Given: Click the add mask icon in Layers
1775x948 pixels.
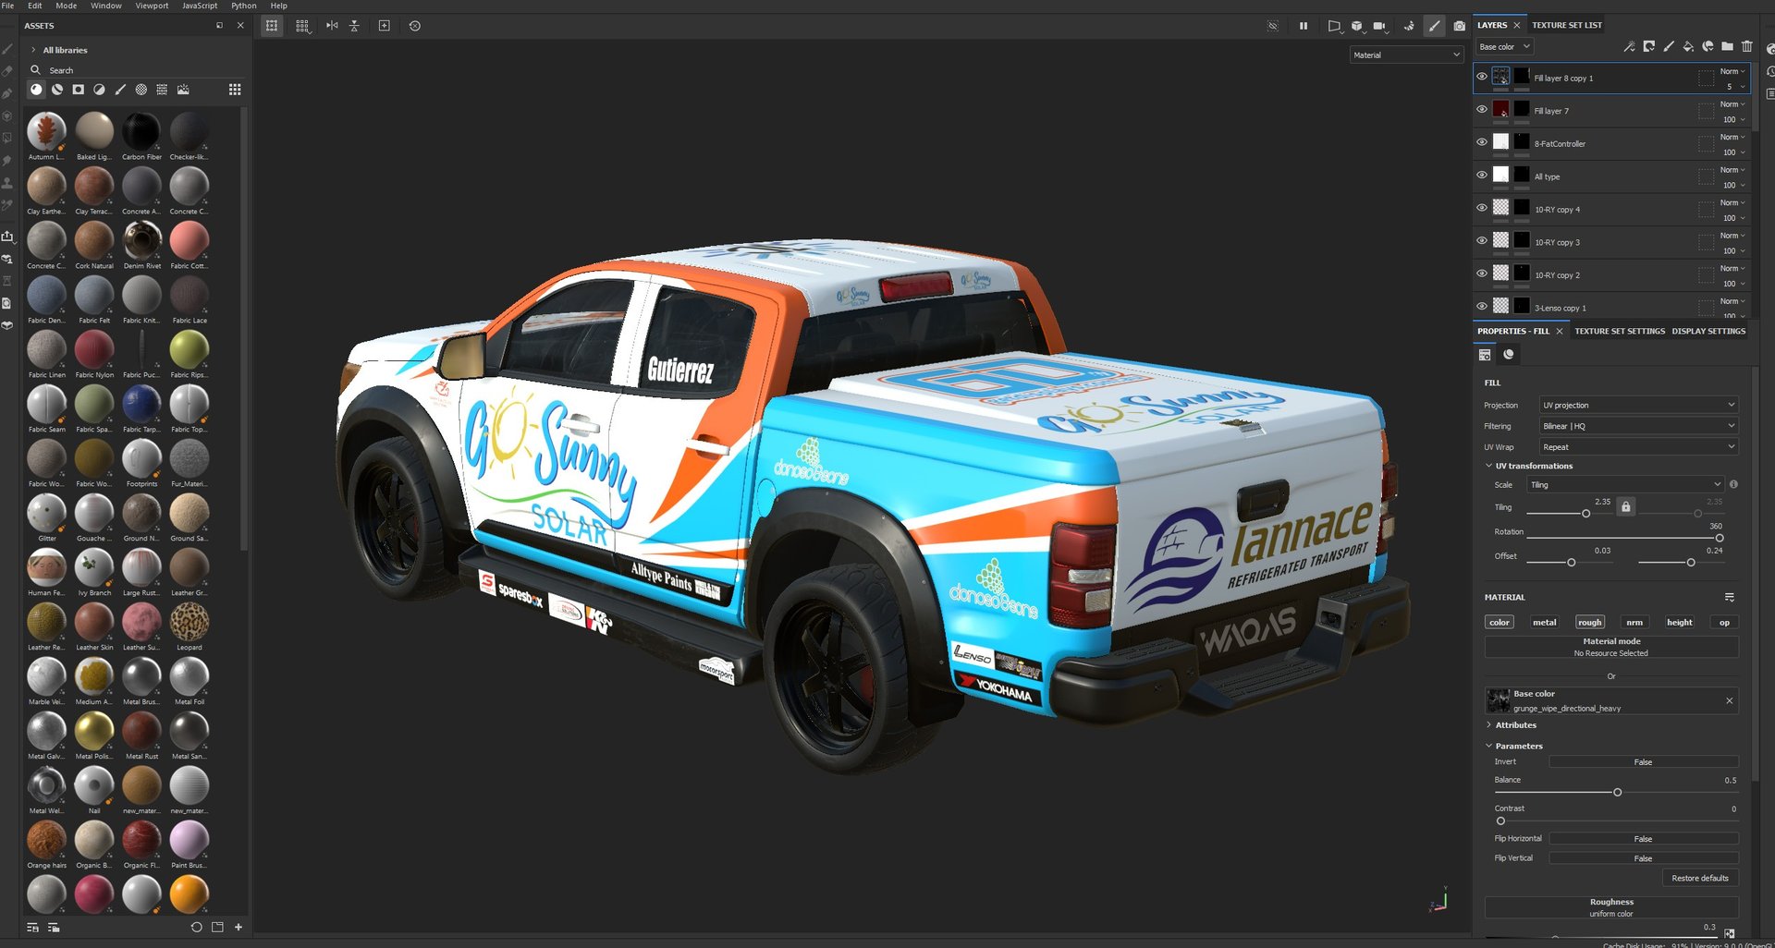Looking at the screenshot, I should [x=1648, y=46].
